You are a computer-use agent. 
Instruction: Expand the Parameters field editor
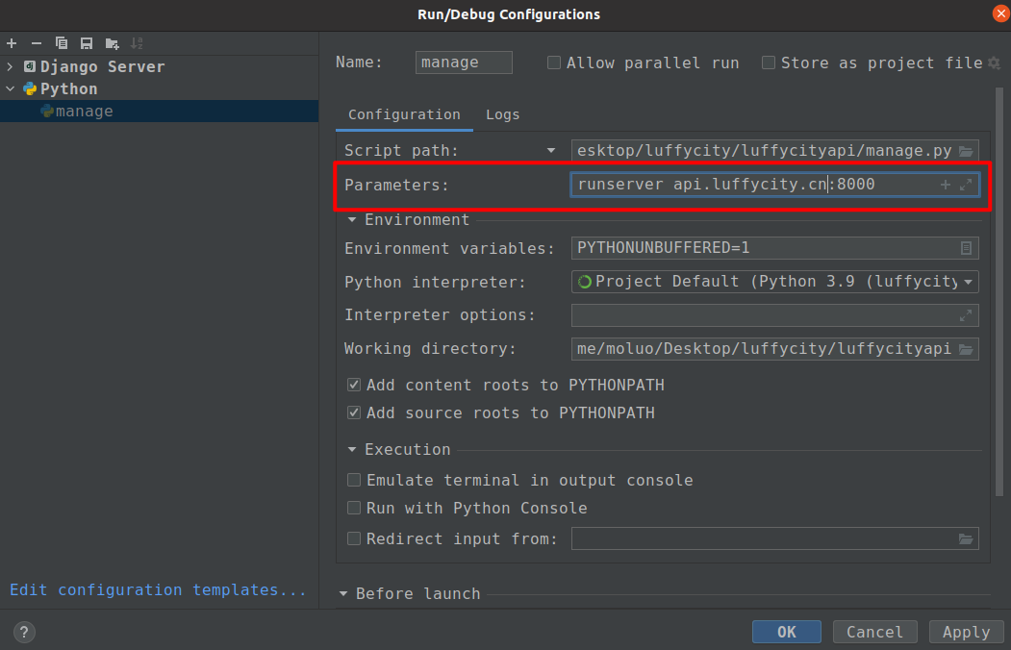point(966,185)
